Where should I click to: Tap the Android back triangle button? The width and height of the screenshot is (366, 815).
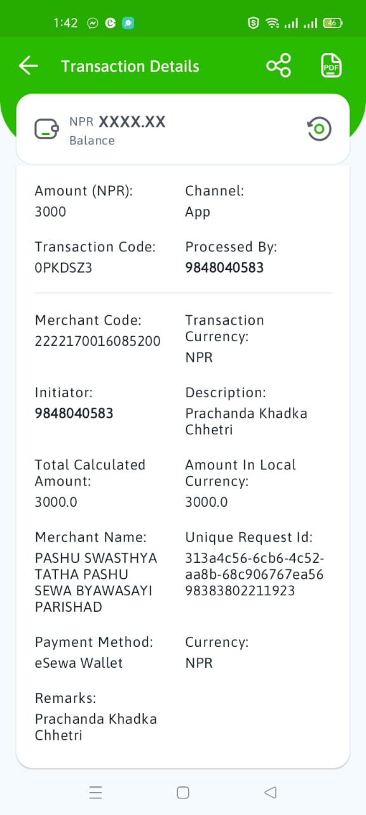point(270,792)
